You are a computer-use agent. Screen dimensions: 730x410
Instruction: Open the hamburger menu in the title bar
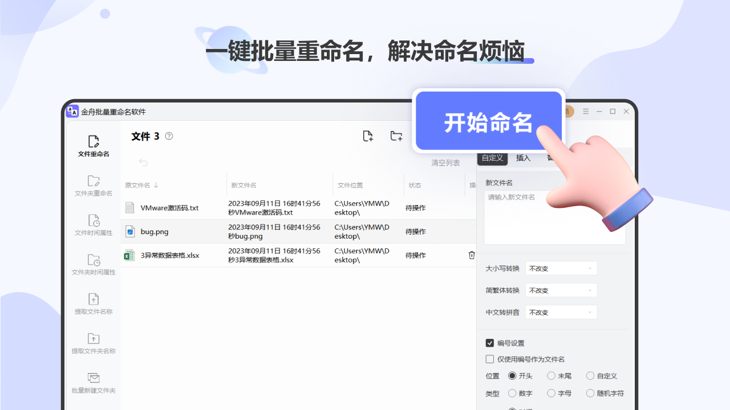[585, 111]
